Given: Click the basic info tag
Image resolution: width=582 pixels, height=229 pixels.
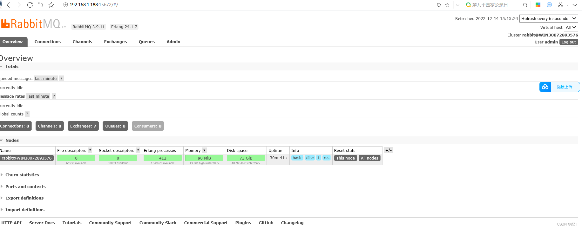Looking at the screenshot, I should coord(297,158).
